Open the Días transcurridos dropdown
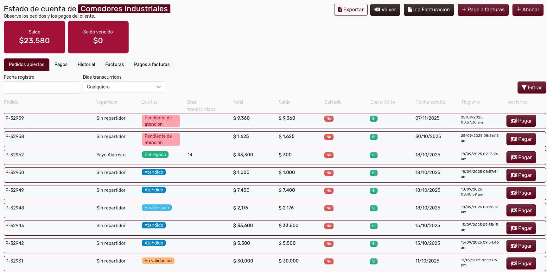The height and width of the screenshot is (272, 547). (124, 87)
